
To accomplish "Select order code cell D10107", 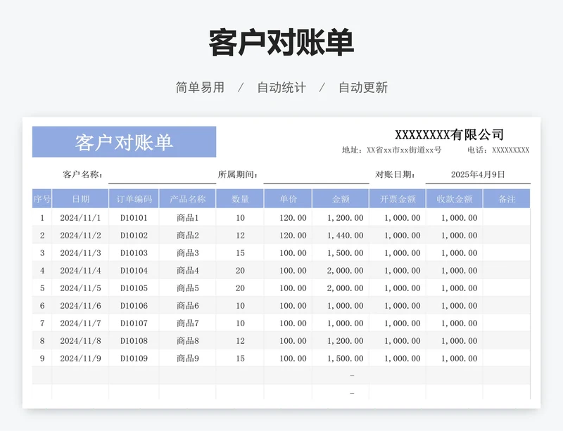I will [x=134, y=323].
